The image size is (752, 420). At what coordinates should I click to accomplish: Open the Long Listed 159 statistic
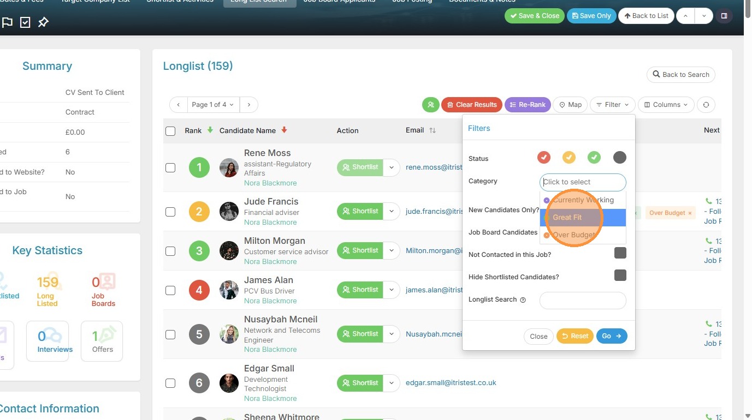(x=48, y=290)
